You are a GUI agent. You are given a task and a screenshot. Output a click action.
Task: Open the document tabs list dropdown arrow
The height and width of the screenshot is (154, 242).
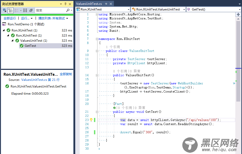coord(239,4)
